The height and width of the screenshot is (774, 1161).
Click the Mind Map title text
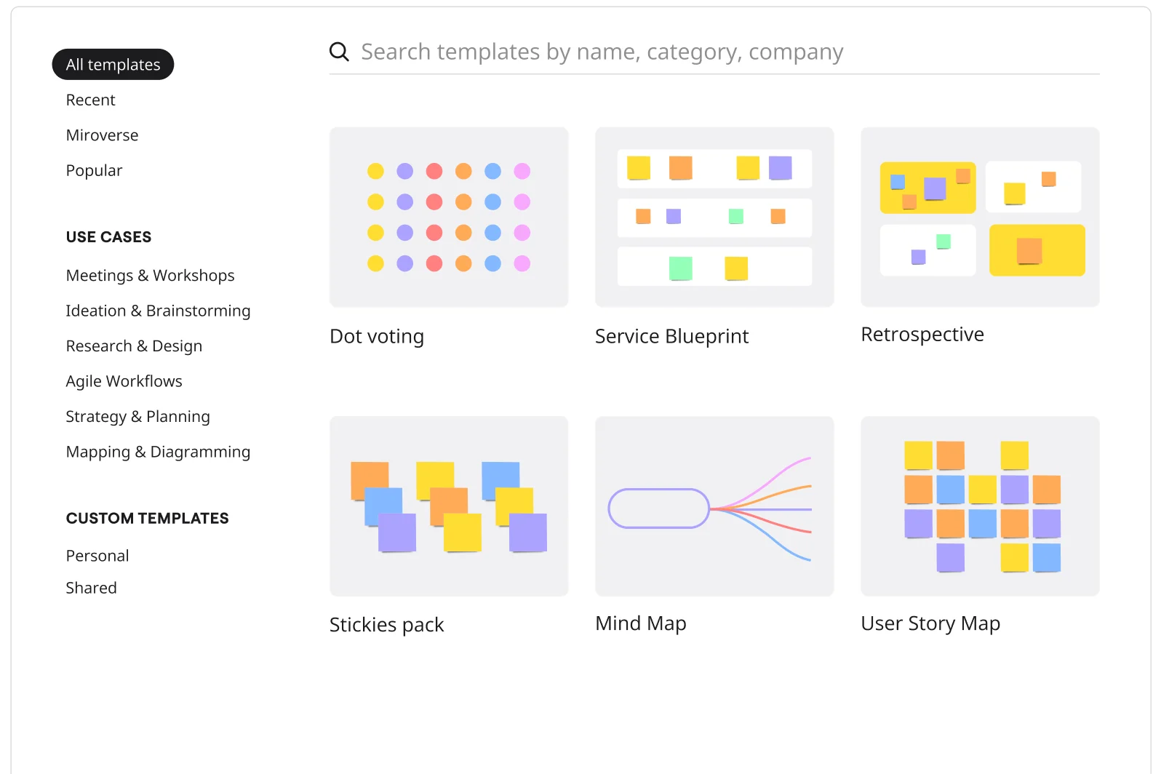(641, 623)
